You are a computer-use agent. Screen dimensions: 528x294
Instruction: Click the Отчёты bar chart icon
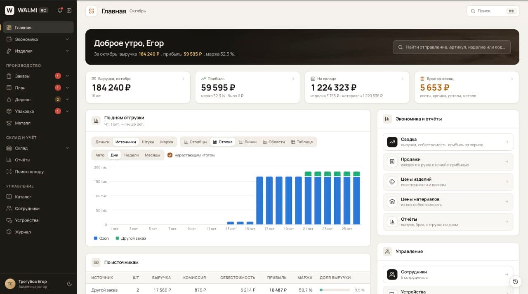pyautogui.click(x=392, y=222)
